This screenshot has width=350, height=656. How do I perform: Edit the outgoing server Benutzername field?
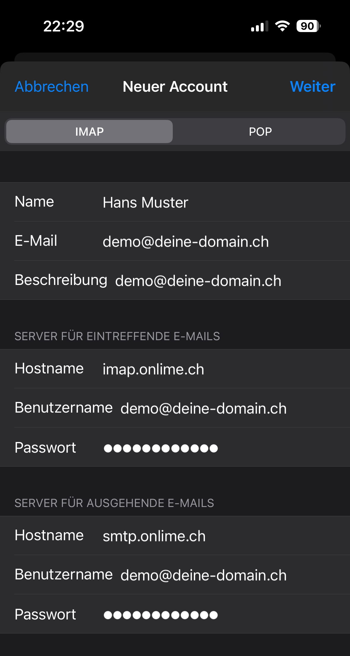coord(175,575)
